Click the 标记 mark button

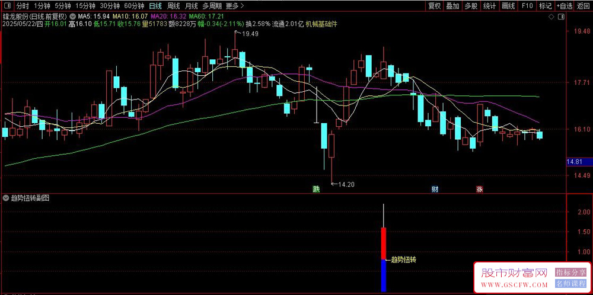[x=546, y=6]
